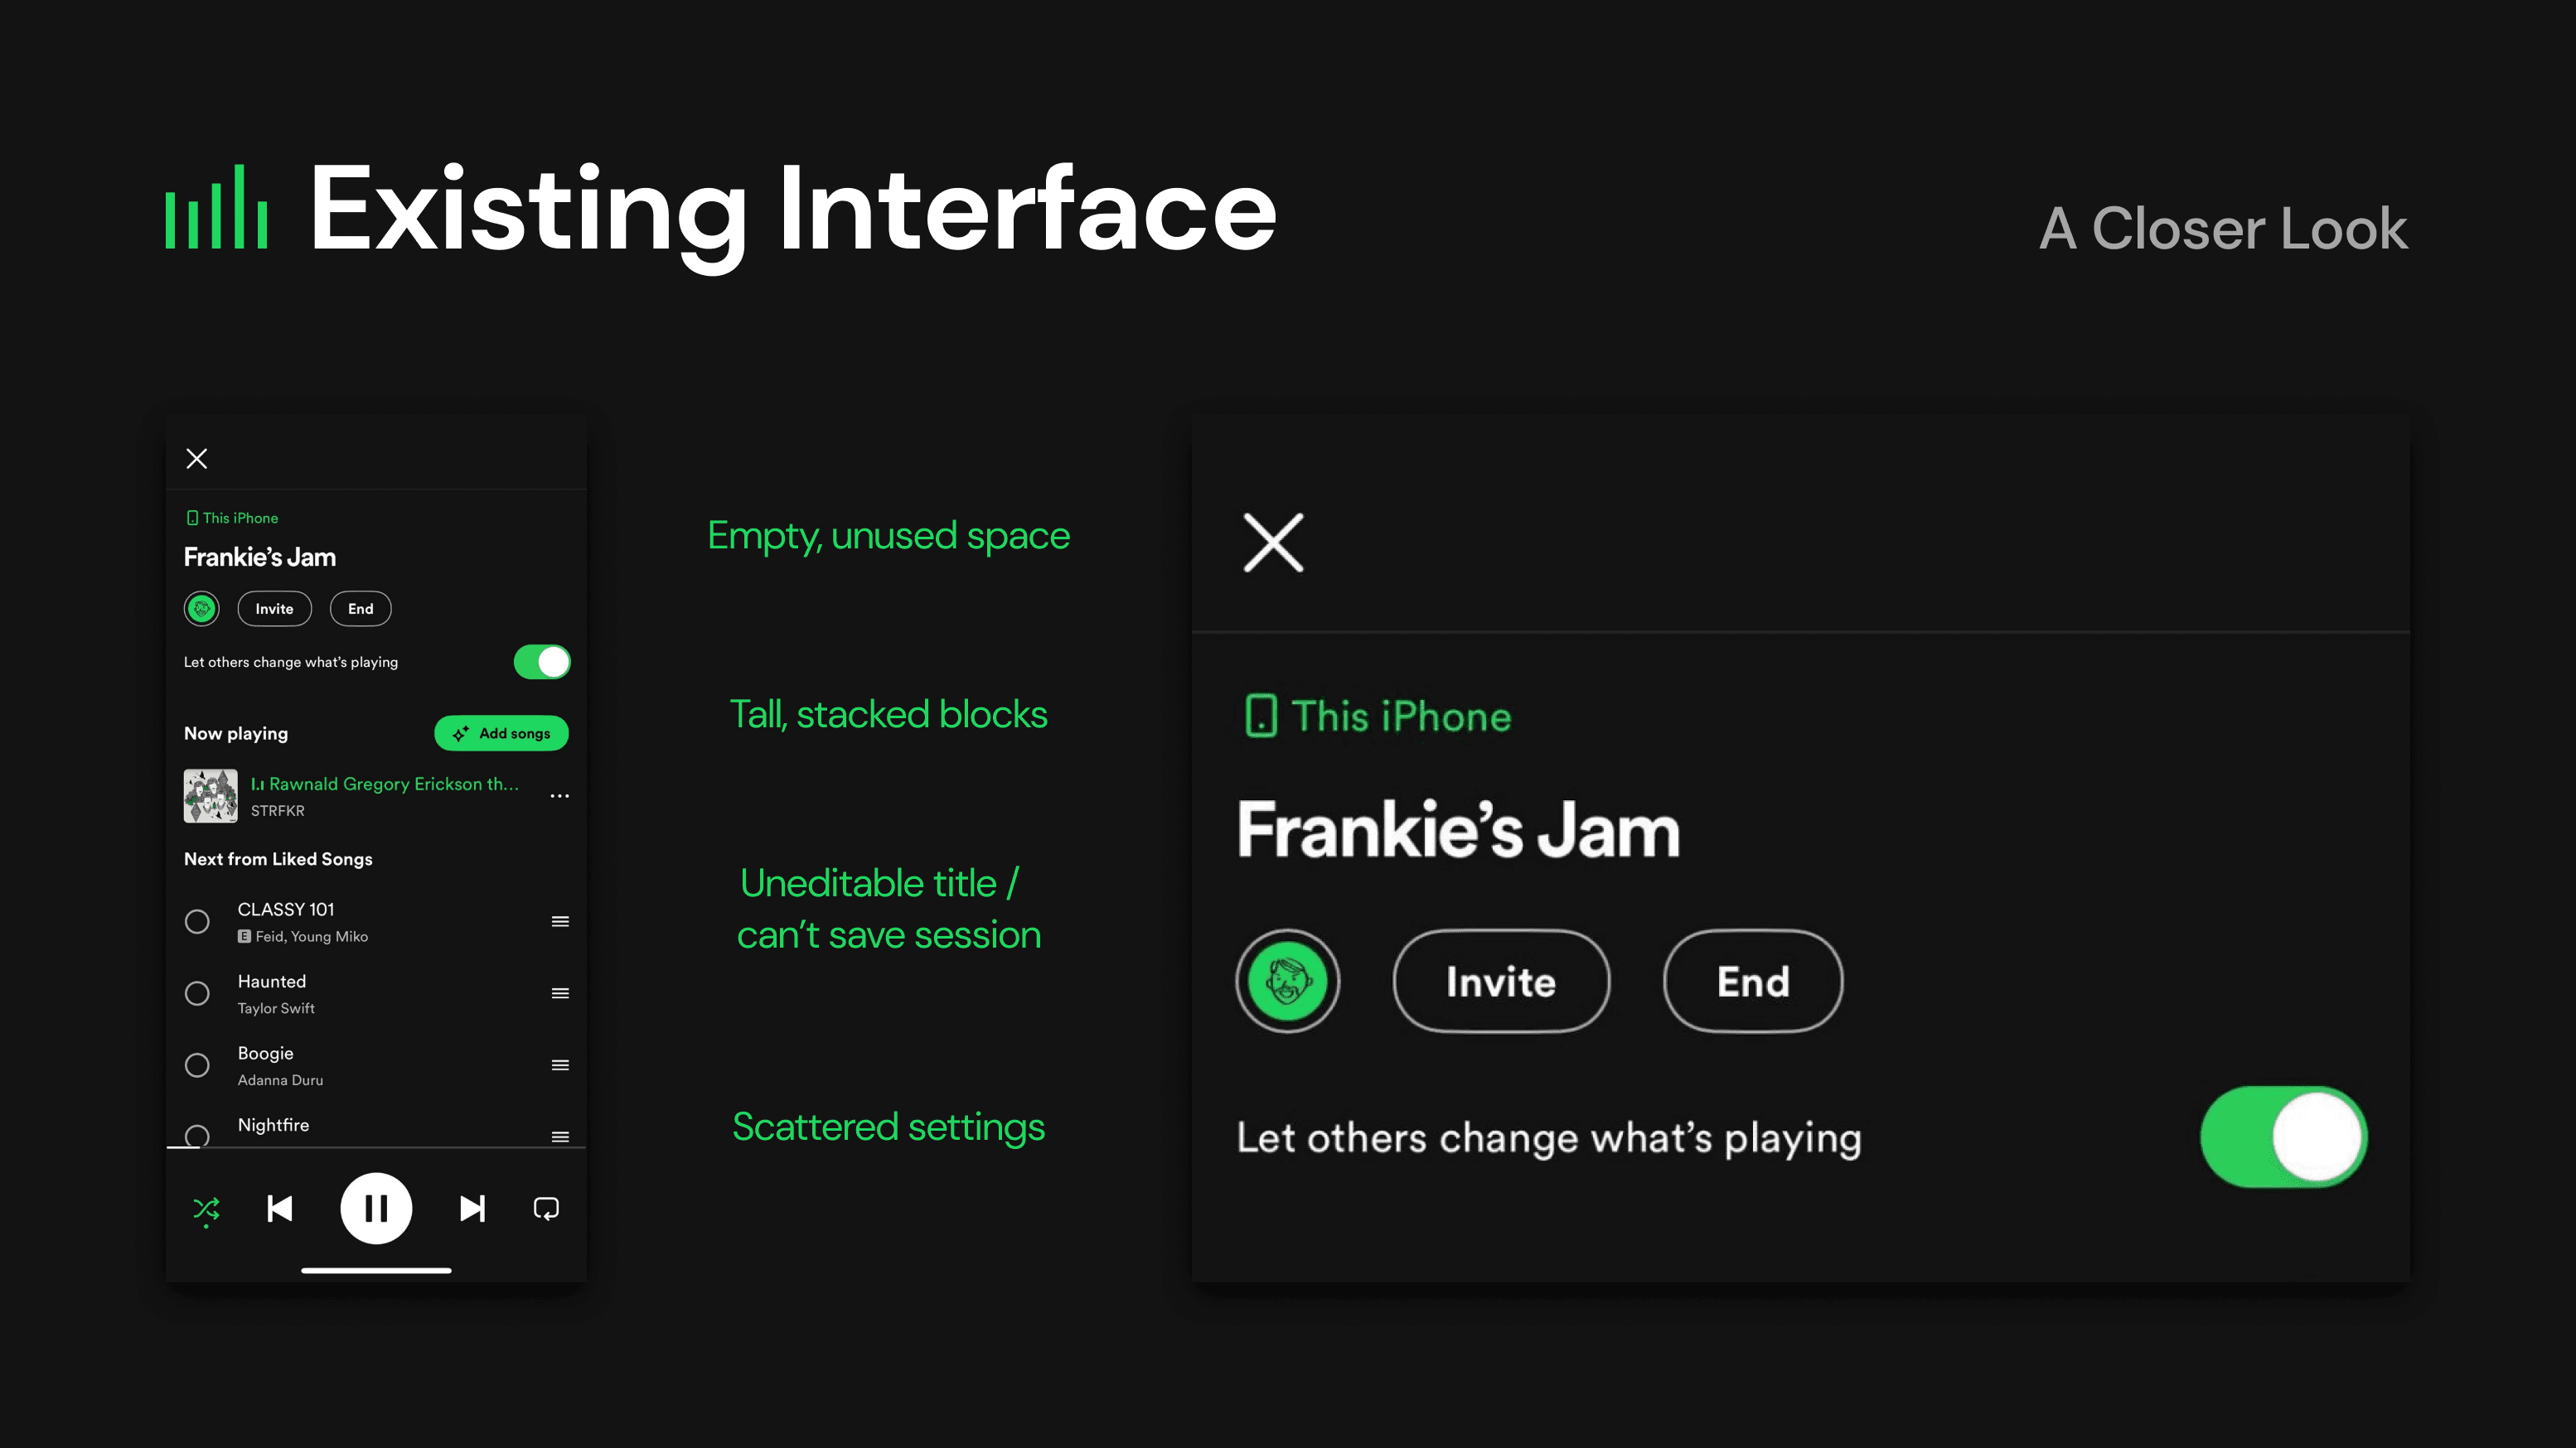Click the host avatar in small phone view

click(x=202, y=609)
